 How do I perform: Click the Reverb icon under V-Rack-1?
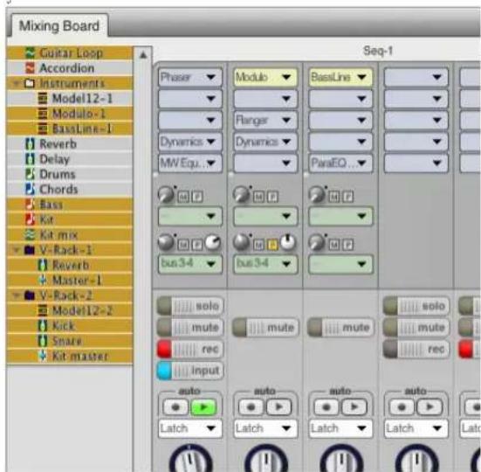click(43, 265)
